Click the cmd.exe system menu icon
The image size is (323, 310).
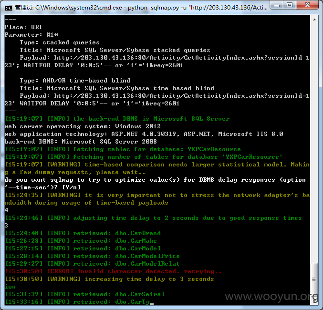pyautogui.click(x=9, y=8)
